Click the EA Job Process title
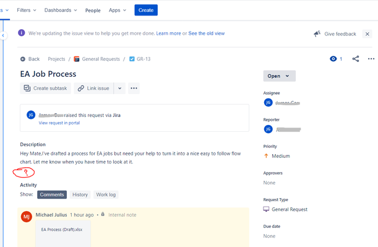Viewport: 378px width, 247px height. pos(48,74)
